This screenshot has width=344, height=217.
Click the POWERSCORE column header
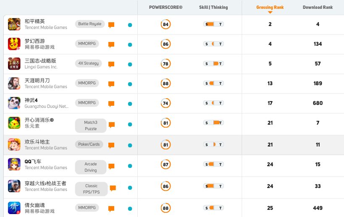pyautogui.click(x=165, y=7)
